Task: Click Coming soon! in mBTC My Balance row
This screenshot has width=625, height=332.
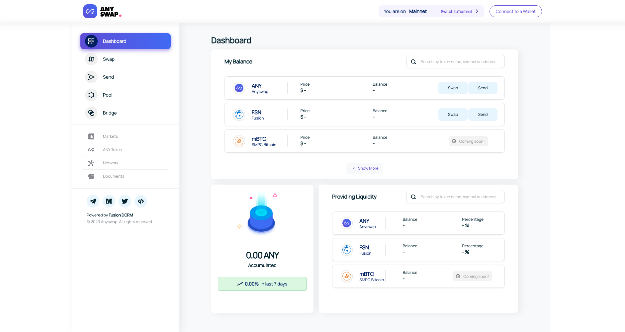Action: click(468, 141)
